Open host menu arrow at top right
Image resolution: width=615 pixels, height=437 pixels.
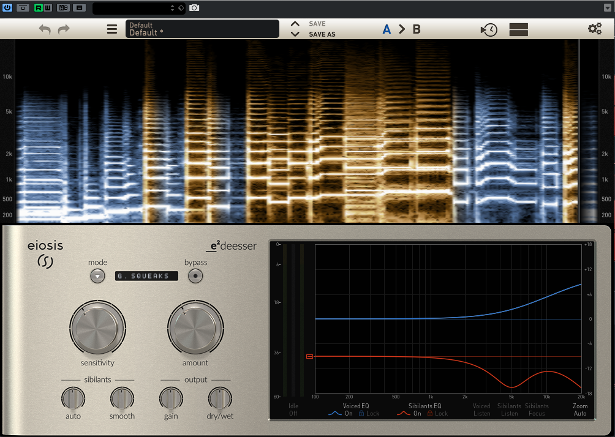click(x=608, y=8)
